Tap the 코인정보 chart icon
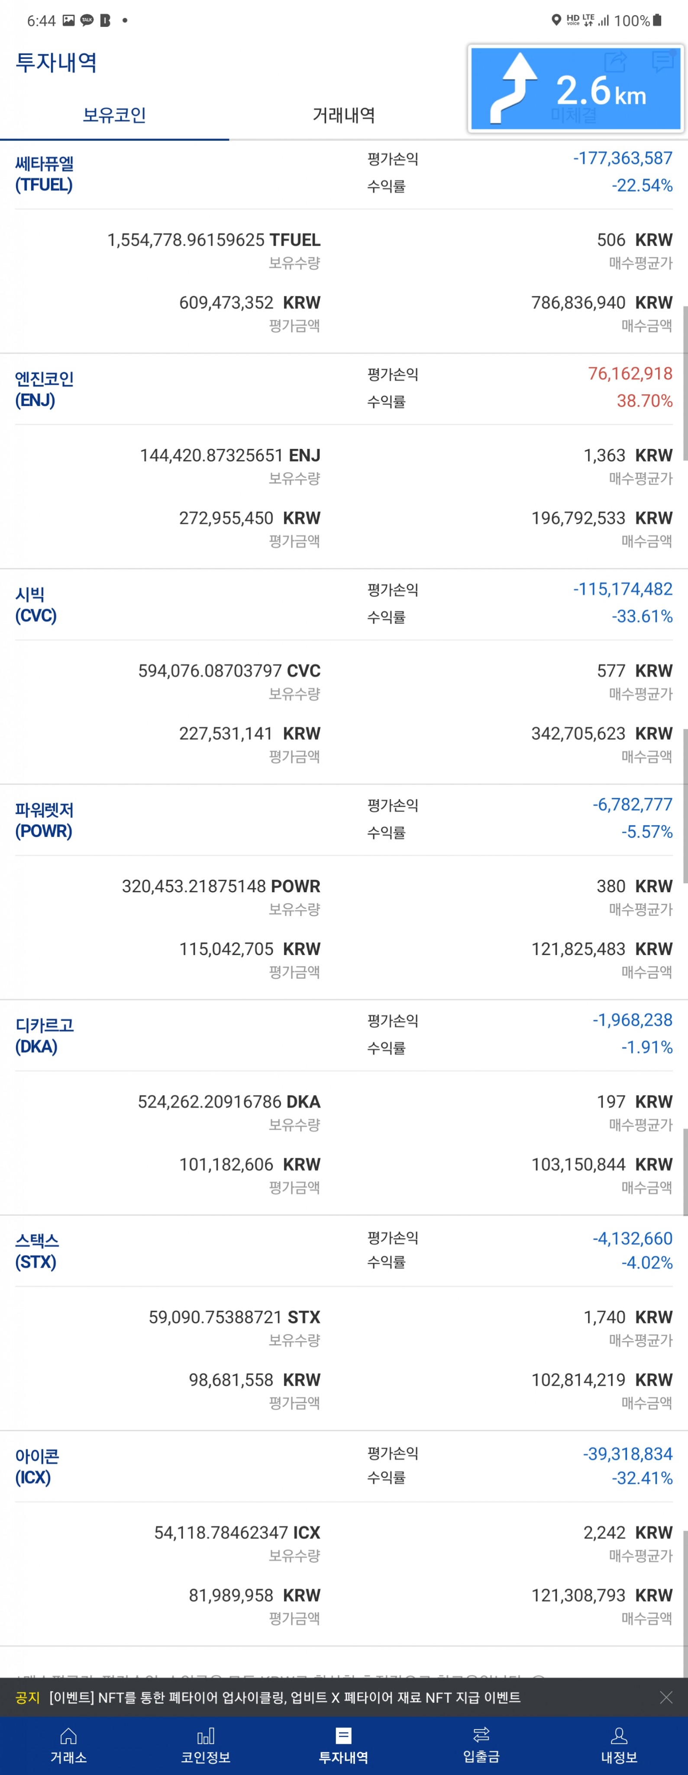The height and width of the screenshot is (1775, 688). coord(205,1734)
